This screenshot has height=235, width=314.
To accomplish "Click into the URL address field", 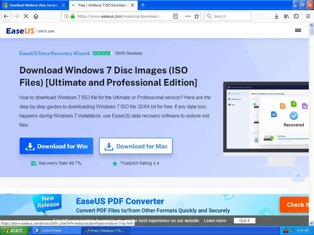I will click(x=119, y=16).
